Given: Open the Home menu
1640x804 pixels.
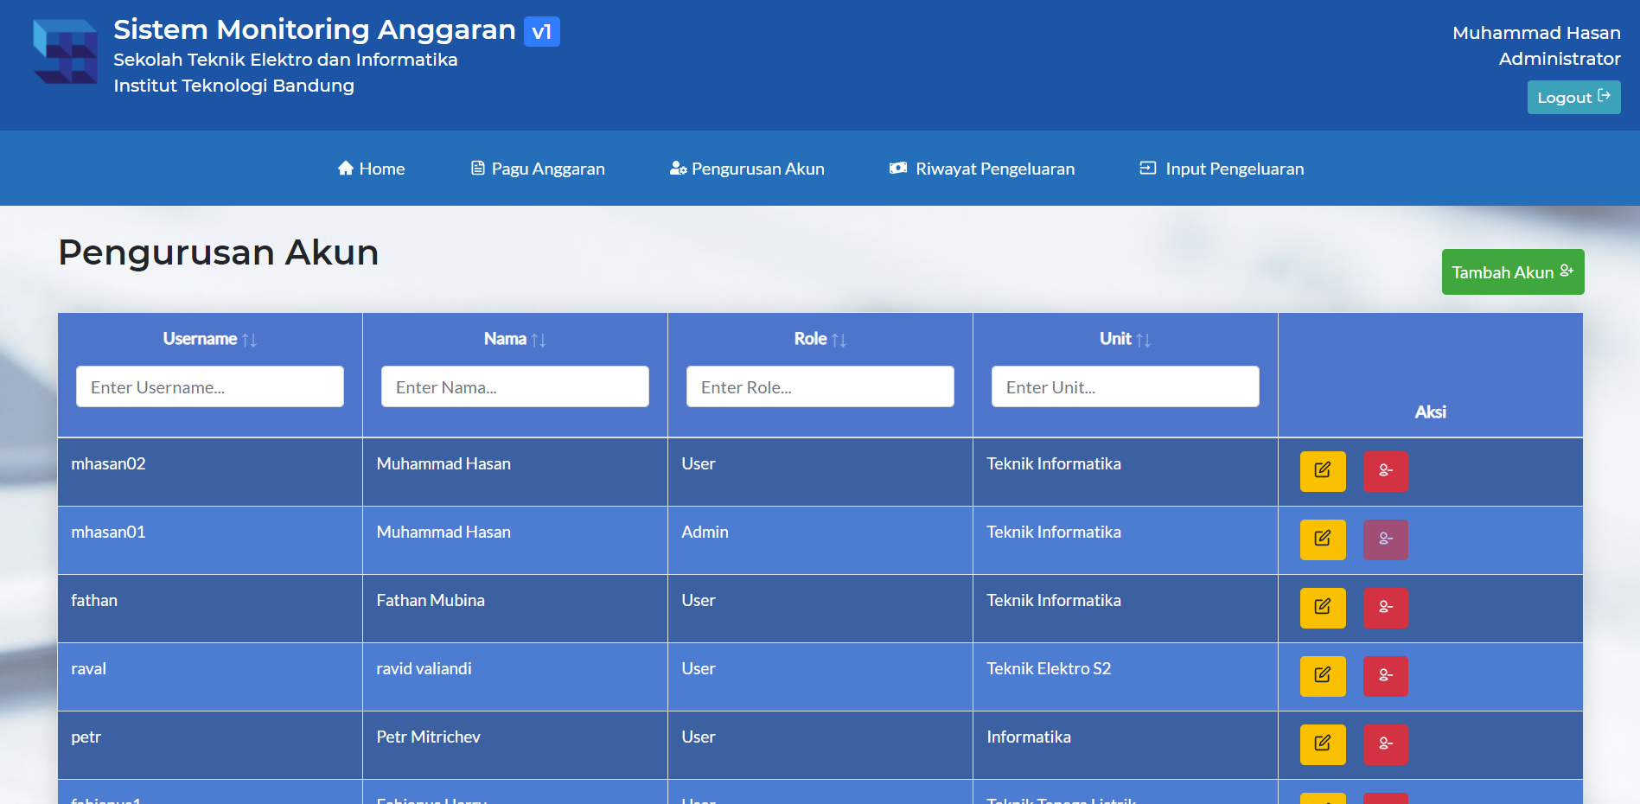Looking at the screenshot, I should pyautogui.click(x=371, y=169).
